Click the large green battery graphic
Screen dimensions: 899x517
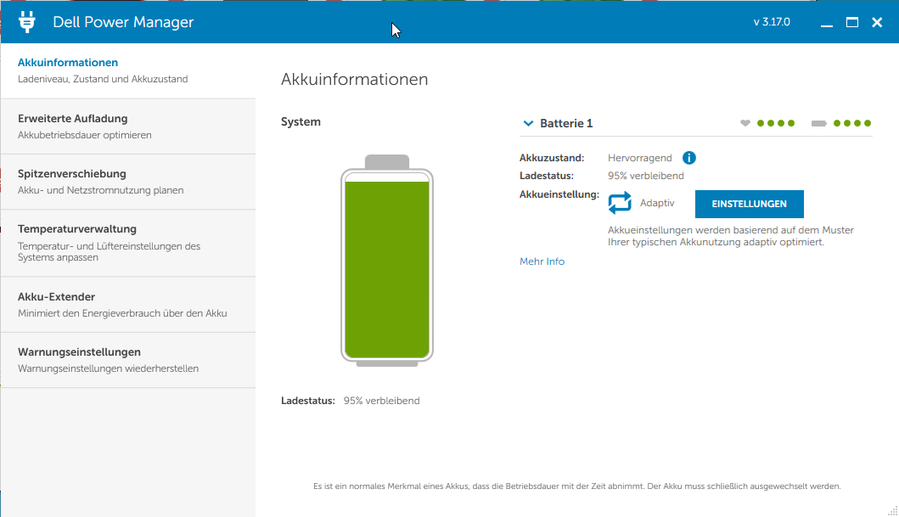pyautogui.click(x=387, y=267)
